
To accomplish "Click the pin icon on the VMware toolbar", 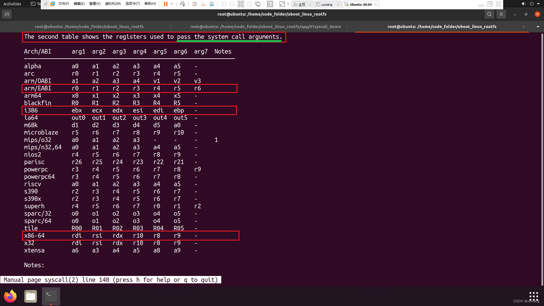I will (x=46, y=4).
